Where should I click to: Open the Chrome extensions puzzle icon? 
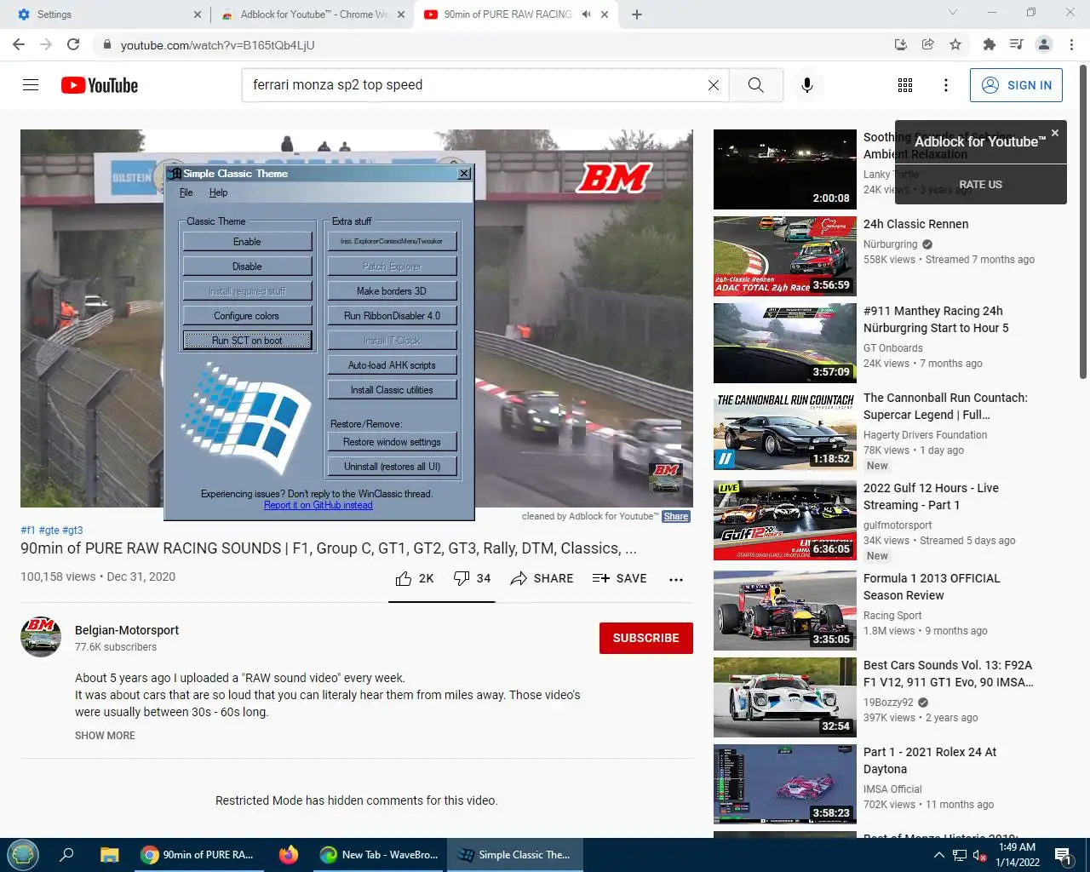click(x=989, y=44)
